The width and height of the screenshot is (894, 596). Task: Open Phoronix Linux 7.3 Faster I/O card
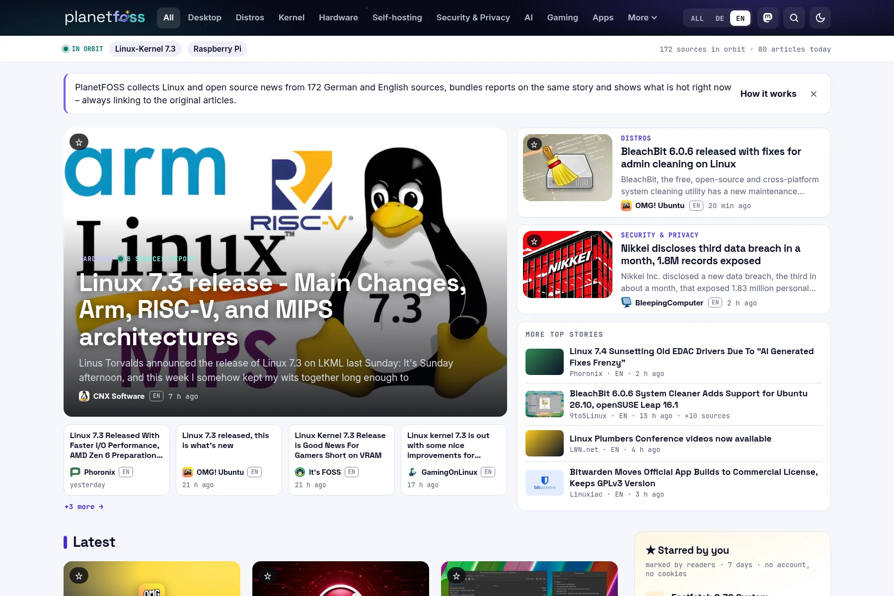coord(117,460)
